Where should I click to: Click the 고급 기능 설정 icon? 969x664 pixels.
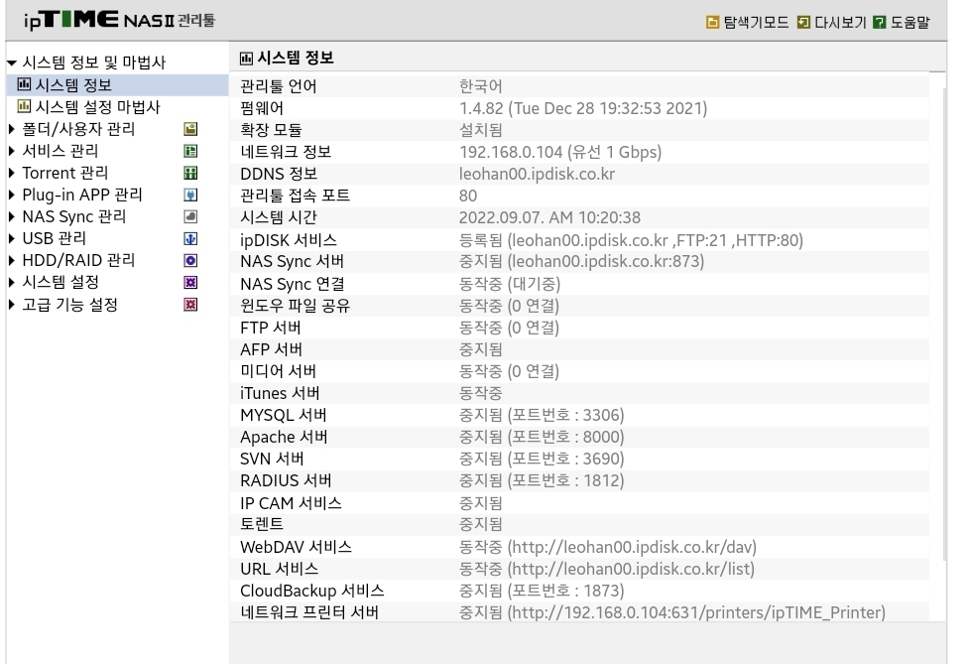pyautogui.click(x=191, y=304)
